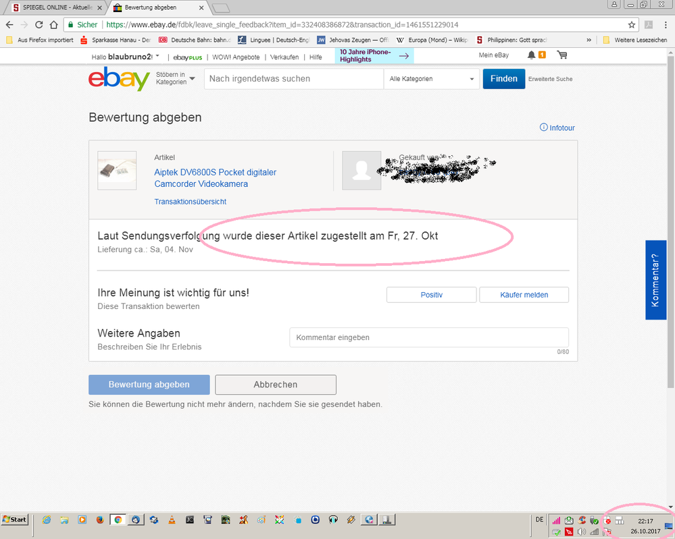Viewport: 675px width, 539px height.
Task: Click the safely remove hardware tray icon
Action: click(x=593, y=520)
